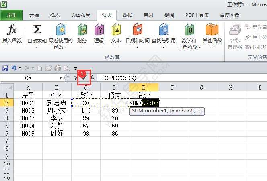267x181 pixels.
Task: Switch to the Home (开始) tab
Action: pyautogui.click(x=34, y=15)
